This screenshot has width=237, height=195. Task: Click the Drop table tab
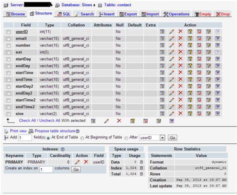(x=223, y=14)
